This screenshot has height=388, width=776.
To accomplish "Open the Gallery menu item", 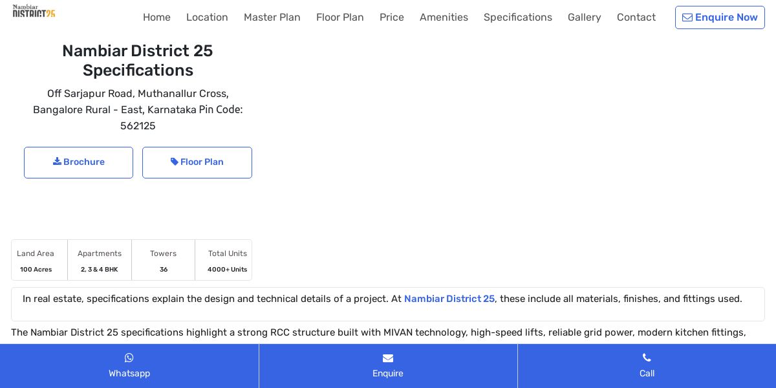I will point(585,17).
